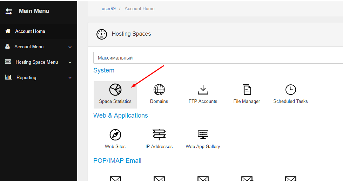Click the Scheduled Tasks label
Screen dimensions: 343x181
(290, 101)
